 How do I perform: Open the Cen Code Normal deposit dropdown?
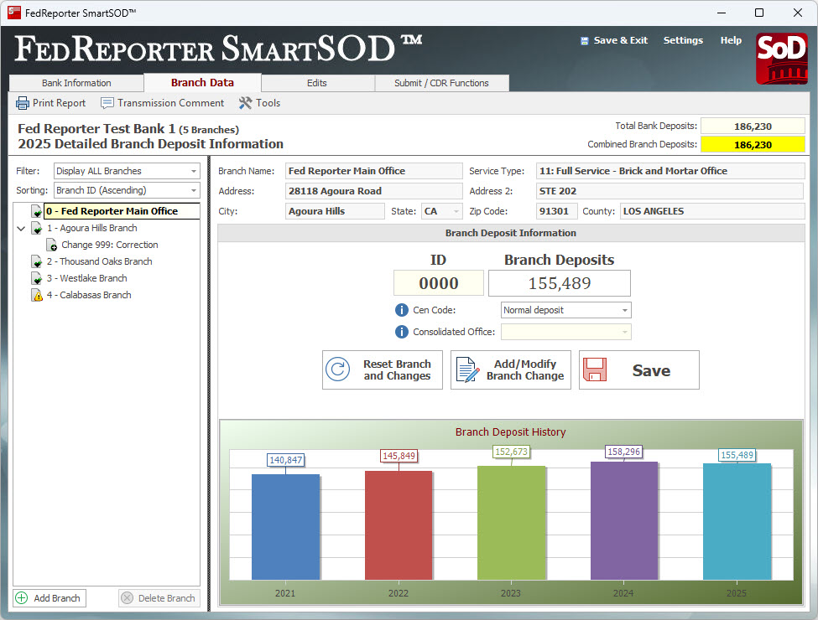[x=624, y=310]
